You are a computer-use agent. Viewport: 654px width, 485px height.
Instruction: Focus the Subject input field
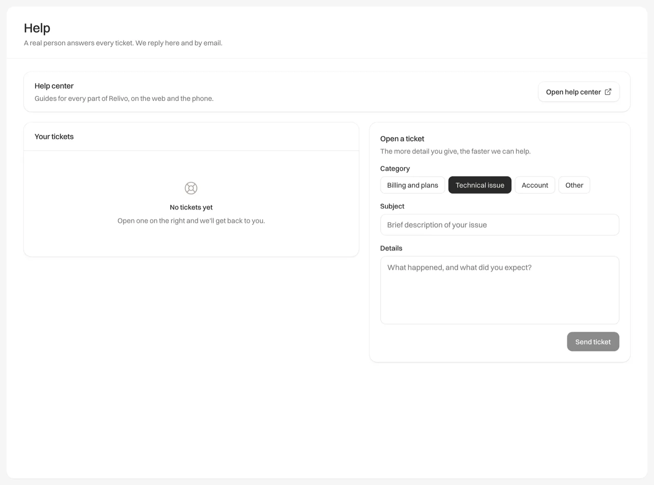499,225
